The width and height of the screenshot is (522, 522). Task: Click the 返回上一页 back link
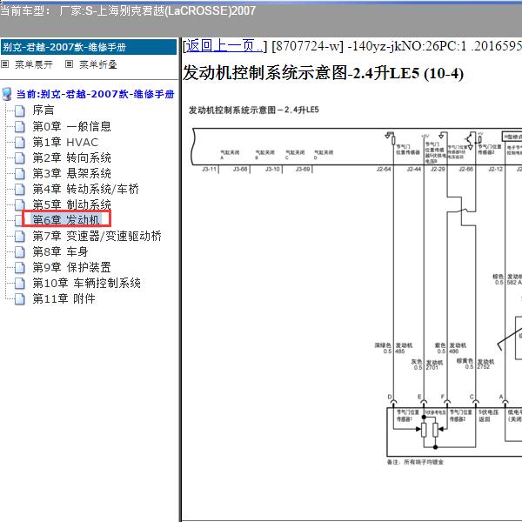pos(224,46)
